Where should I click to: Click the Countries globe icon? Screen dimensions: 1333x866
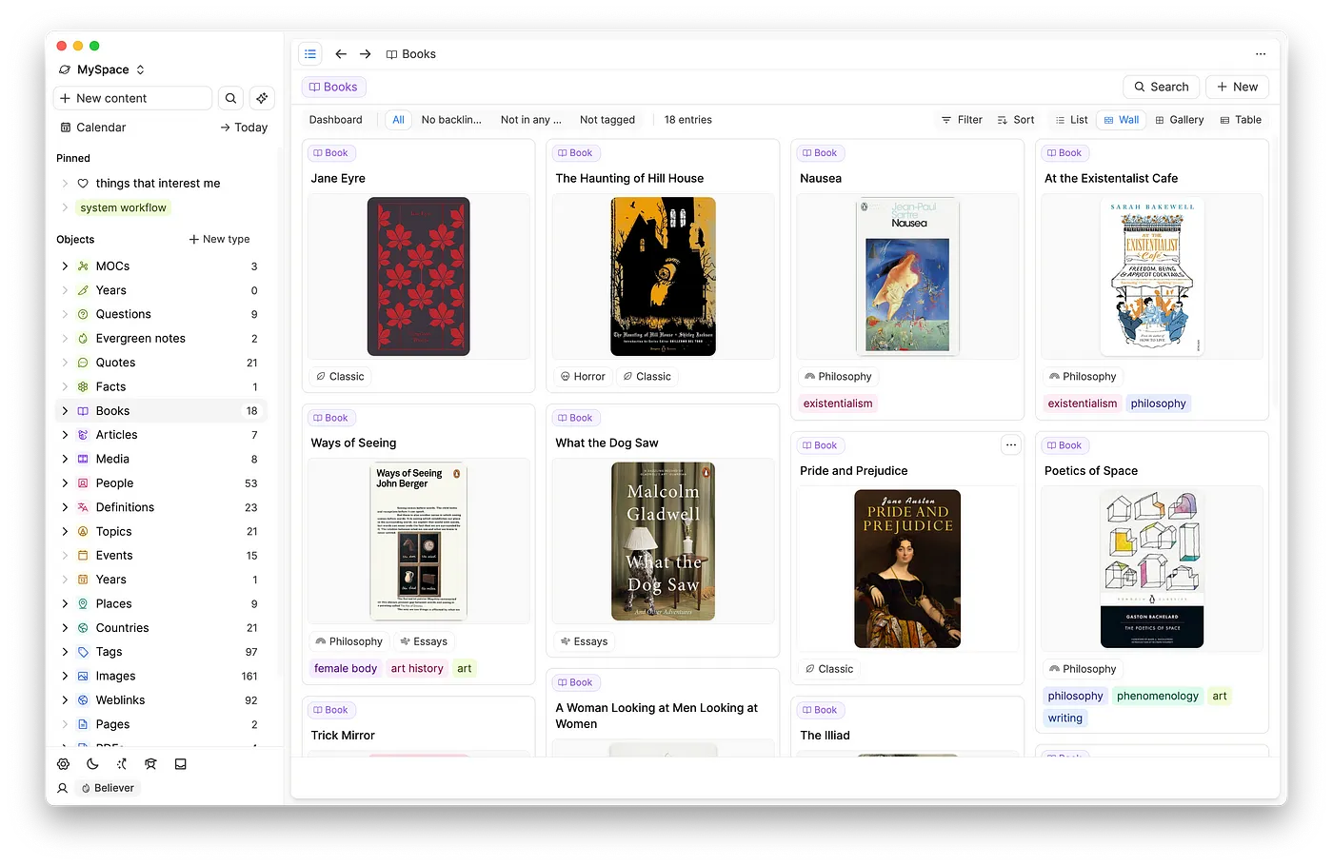point(83,628)
